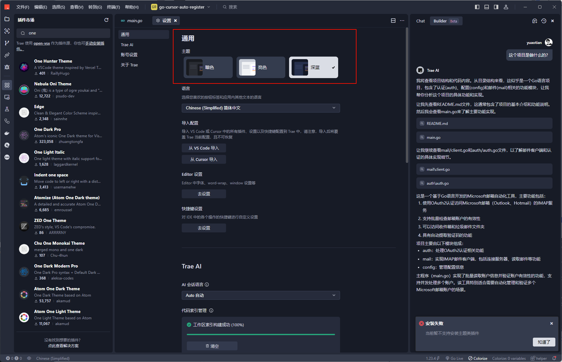The image size is (562, 362).
Task: Open the 终端(T) menu
Action: pos(113,7)
